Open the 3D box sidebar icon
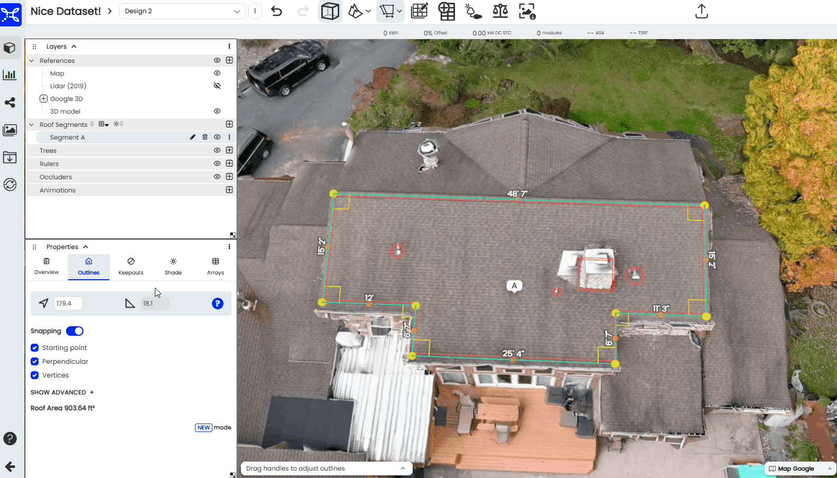Viewport: 837px width, 478px height. [x=10, y=48]
